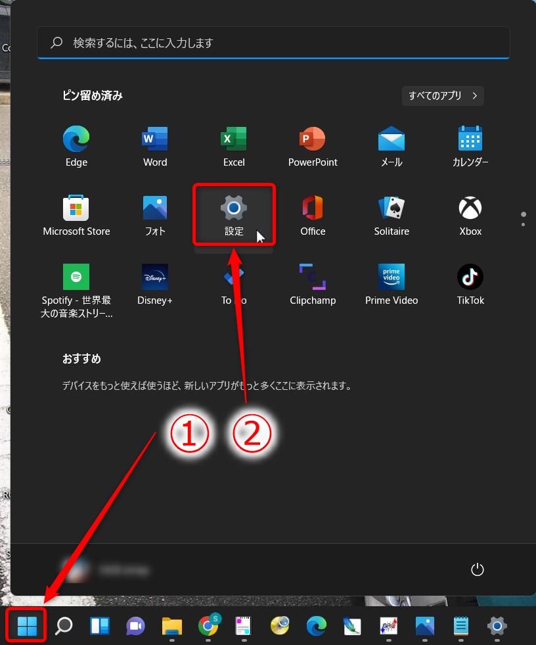Open the GRC app on the taskbar

point(389,626)
